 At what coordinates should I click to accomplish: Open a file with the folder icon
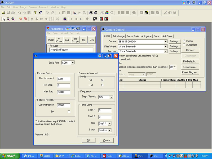click(3, 13)
